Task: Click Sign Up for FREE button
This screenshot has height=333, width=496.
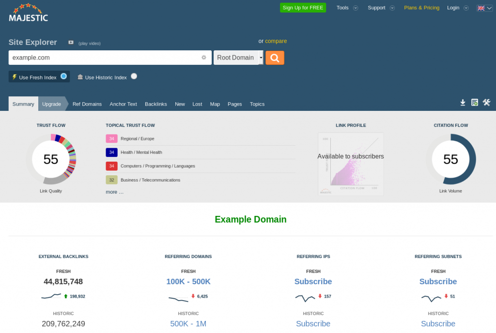Action: [x=303, y=8]
